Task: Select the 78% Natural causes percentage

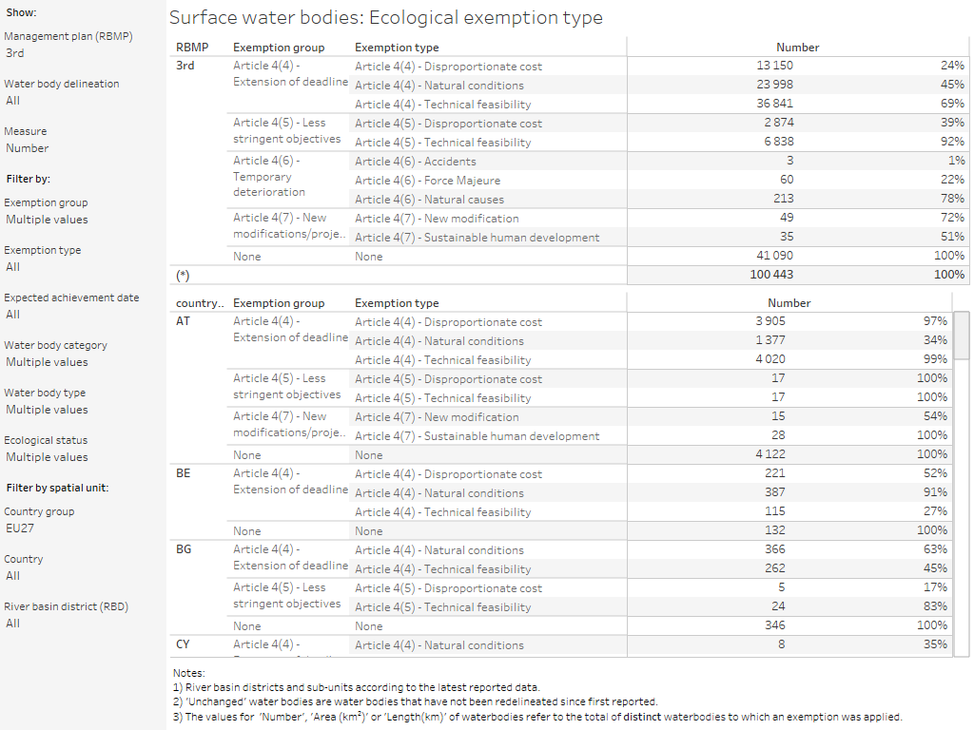Action: 952,199
